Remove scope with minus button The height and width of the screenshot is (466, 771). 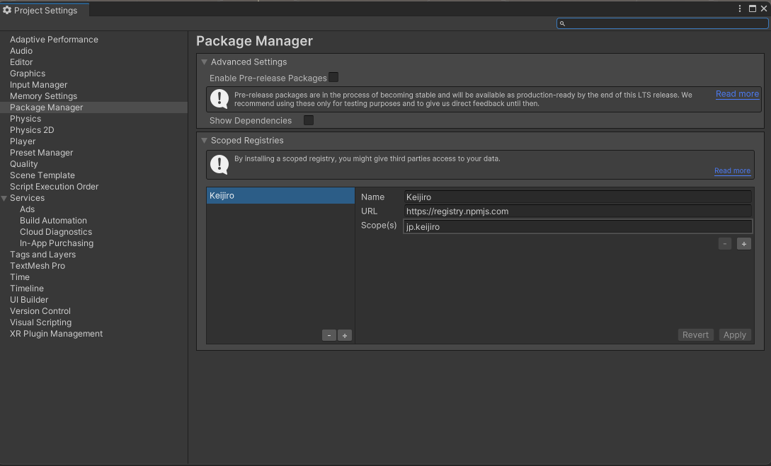tap(725, 244)
